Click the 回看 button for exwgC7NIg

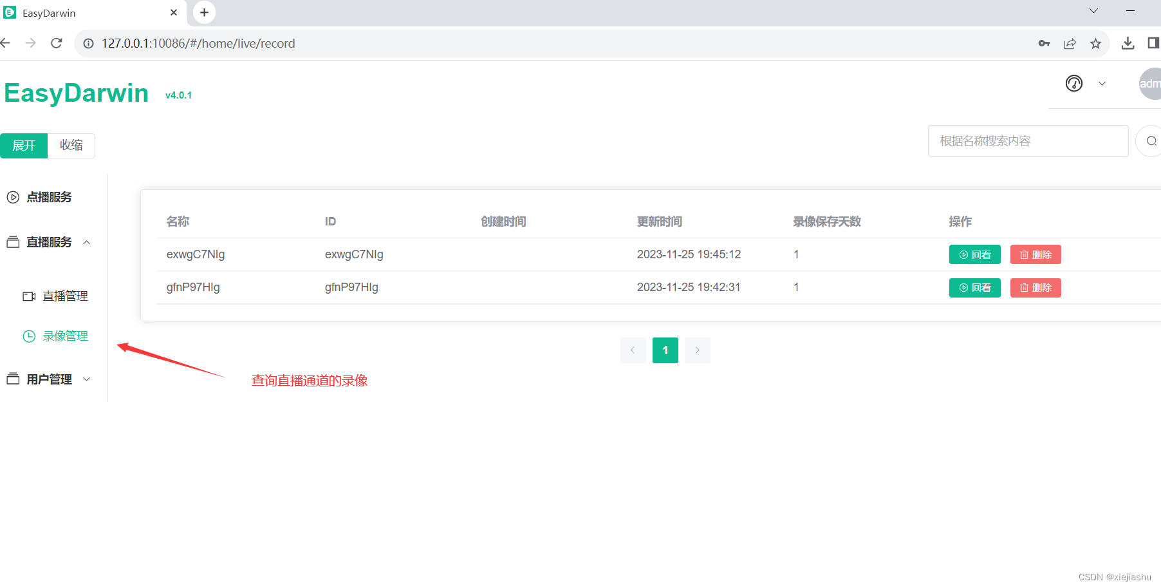tap(974, 254)
